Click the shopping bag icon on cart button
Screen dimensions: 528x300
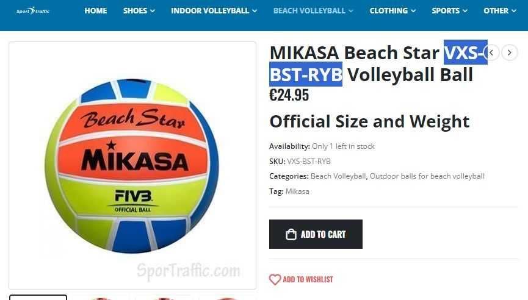[x=291, y=234]
